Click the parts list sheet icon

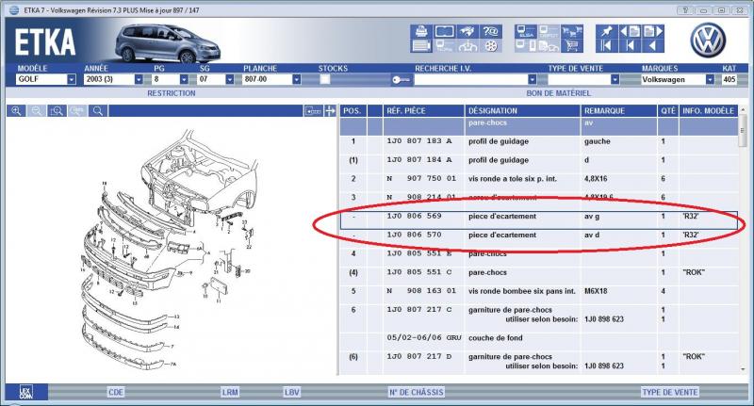pos(421,45)
